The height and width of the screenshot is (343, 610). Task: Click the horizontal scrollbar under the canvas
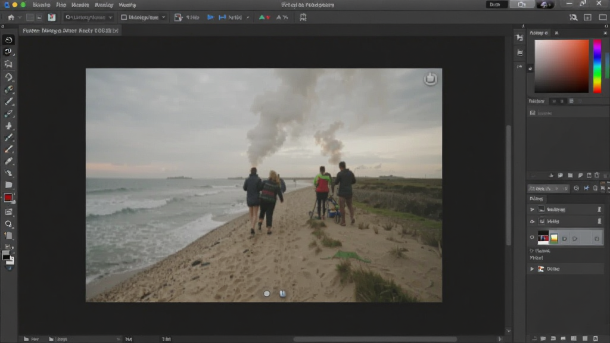[x=375, y=339]
